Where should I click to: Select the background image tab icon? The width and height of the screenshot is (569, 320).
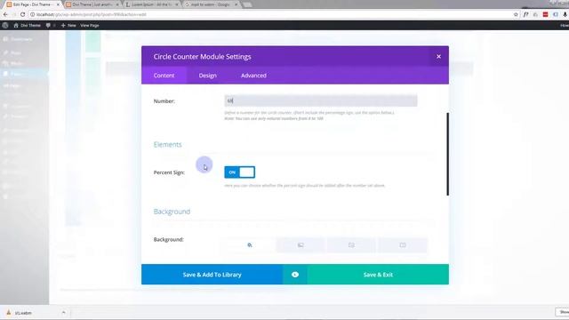(x=351, y=245)
